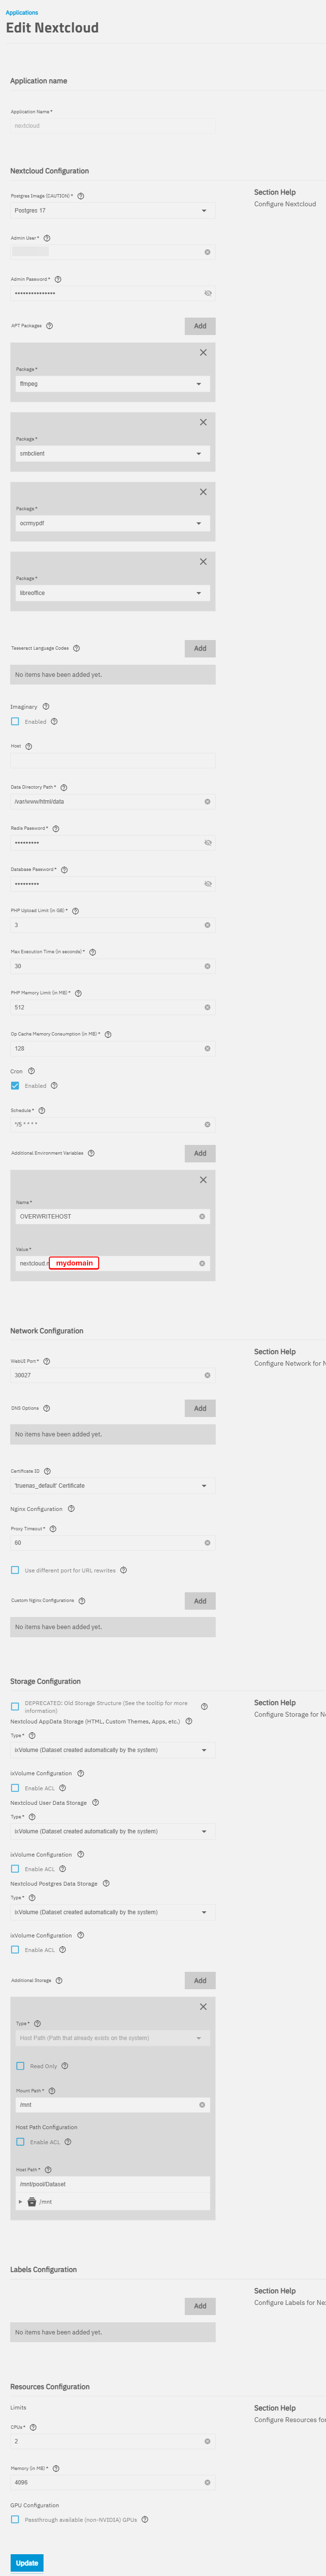
Task: Clear the Data Directory Path field
Action: (208, 801)
